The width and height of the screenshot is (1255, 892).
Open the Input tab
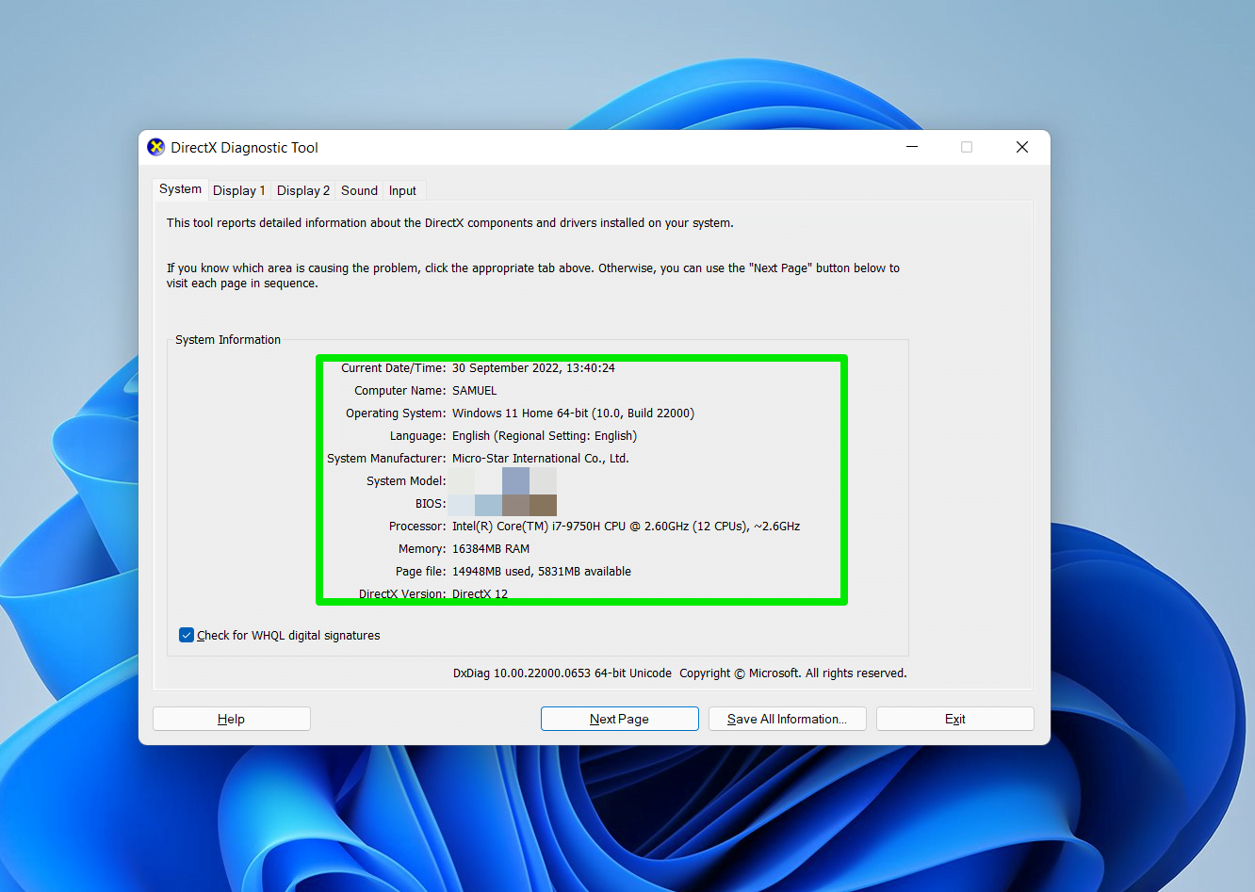point(402,190)
